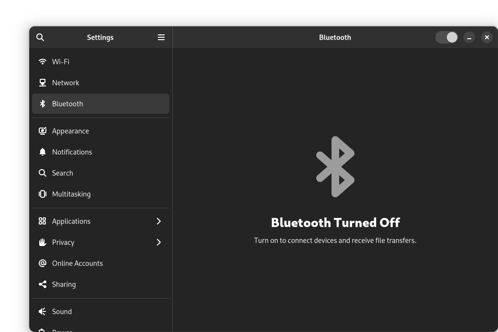Click the Notifications bell icon
The width and height of the screenshot is (498, 332).
point(43,152)
